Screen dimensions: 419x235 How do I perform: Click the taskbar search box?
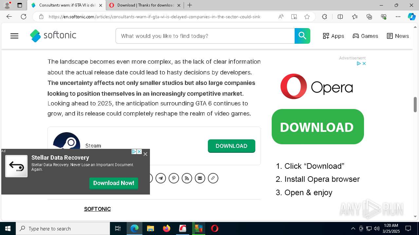pos(63,228)
